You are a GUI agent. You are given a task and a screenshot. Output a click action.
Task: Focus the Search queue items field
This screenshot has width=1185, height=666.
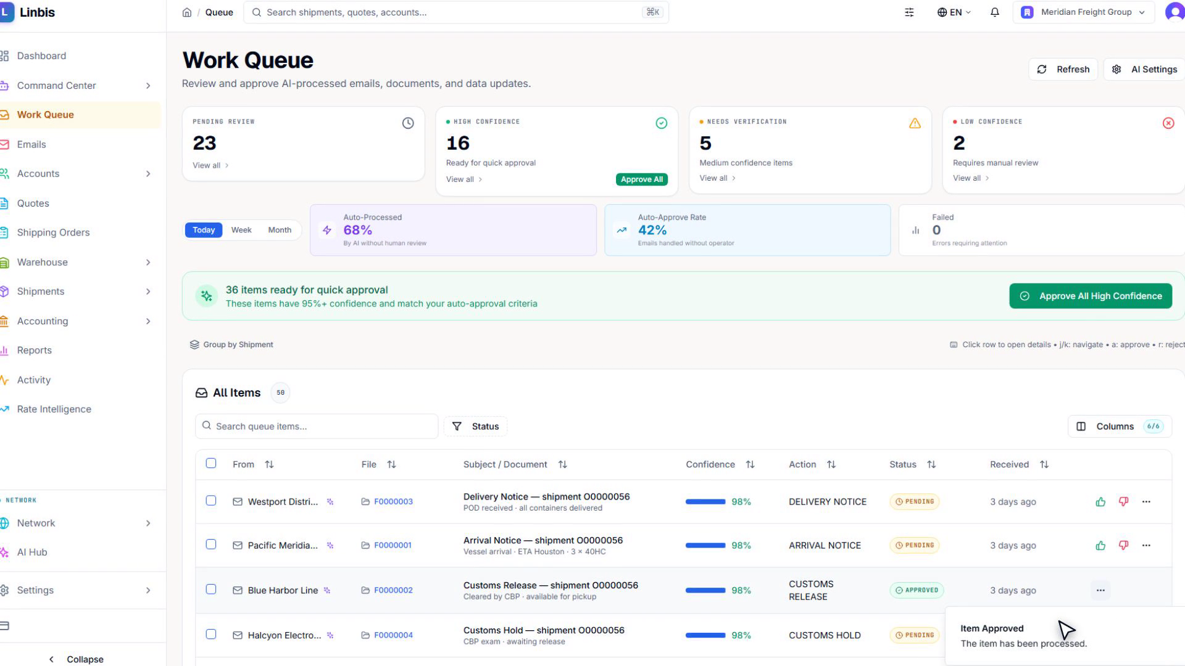(317, 427)
